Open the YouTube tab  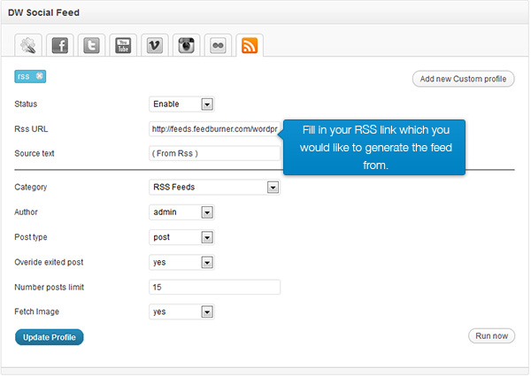pos(123,45)
